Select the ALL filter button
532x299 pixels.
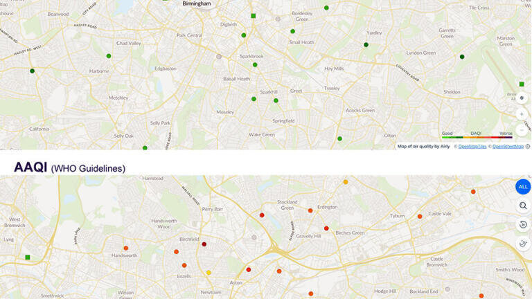523,187
